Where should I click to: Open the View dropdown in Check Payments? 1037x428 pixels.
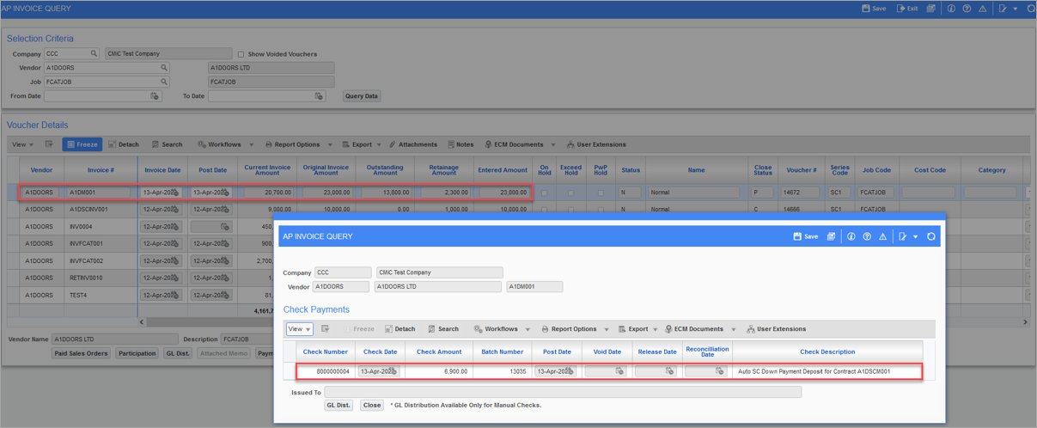click(x=299, y=329)
